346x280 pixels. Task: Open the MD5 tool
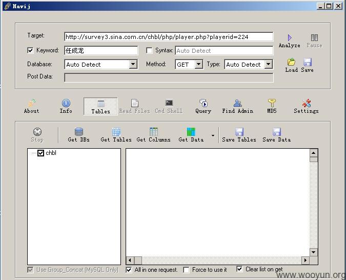point(272,107)
